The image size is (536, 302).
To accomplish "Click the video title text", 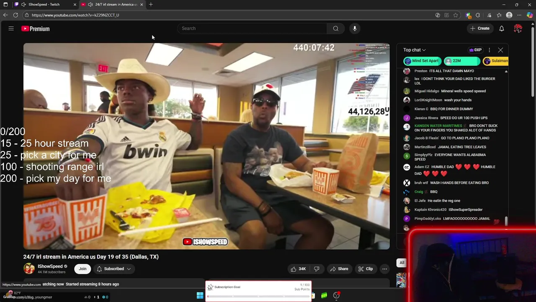I will (91, 257).
